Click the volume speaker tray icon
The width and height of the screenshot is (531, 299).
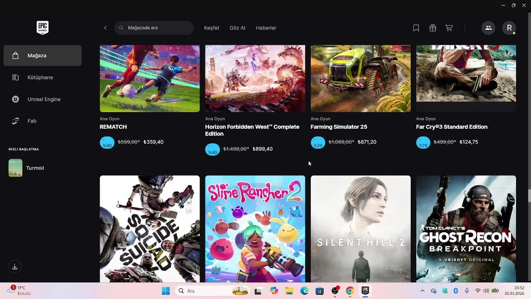(x=486, y=291)
